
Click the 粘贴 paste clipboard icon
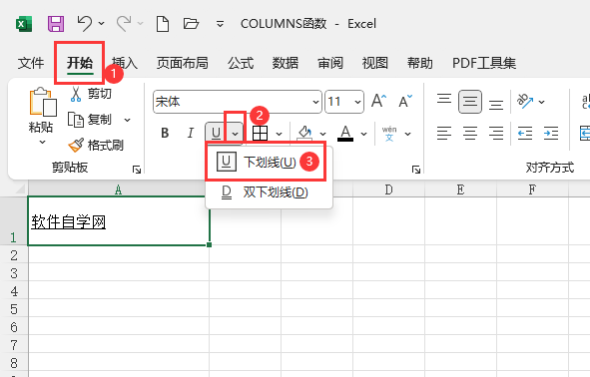point(43,102)
